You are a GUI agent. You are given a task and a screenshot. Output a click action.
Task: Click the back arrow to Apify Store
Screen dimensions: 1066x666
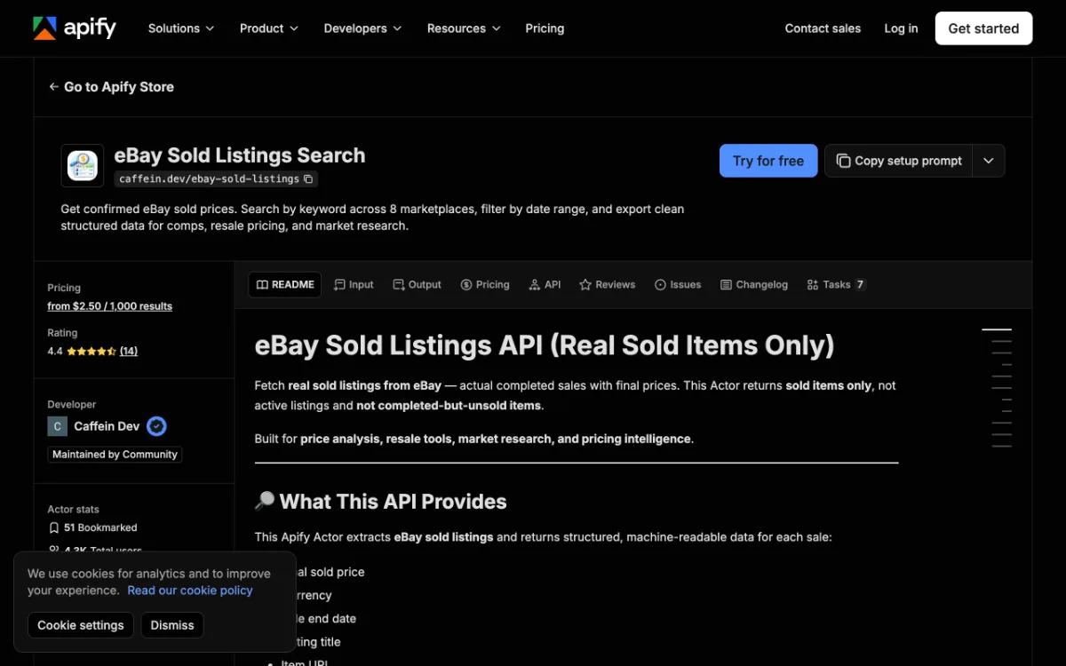[54, 87]
